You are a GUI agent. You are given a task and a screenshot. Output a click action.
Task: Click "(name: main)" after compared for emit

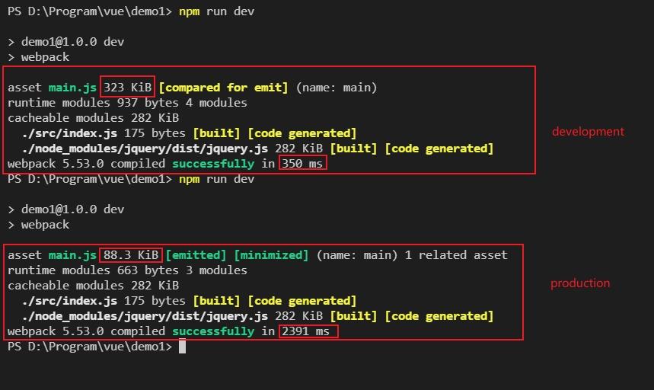pyautogui.click(x=337, y=87)
